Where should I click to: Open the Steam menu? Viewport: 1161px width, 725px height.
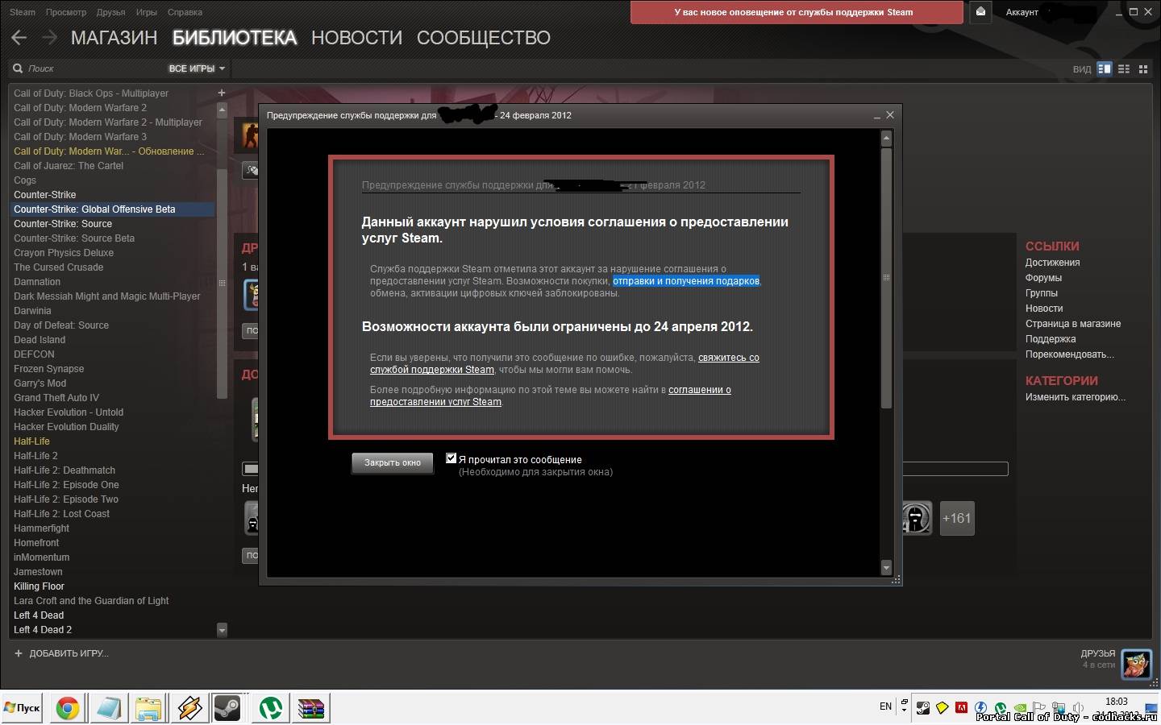tap(23, 12)
